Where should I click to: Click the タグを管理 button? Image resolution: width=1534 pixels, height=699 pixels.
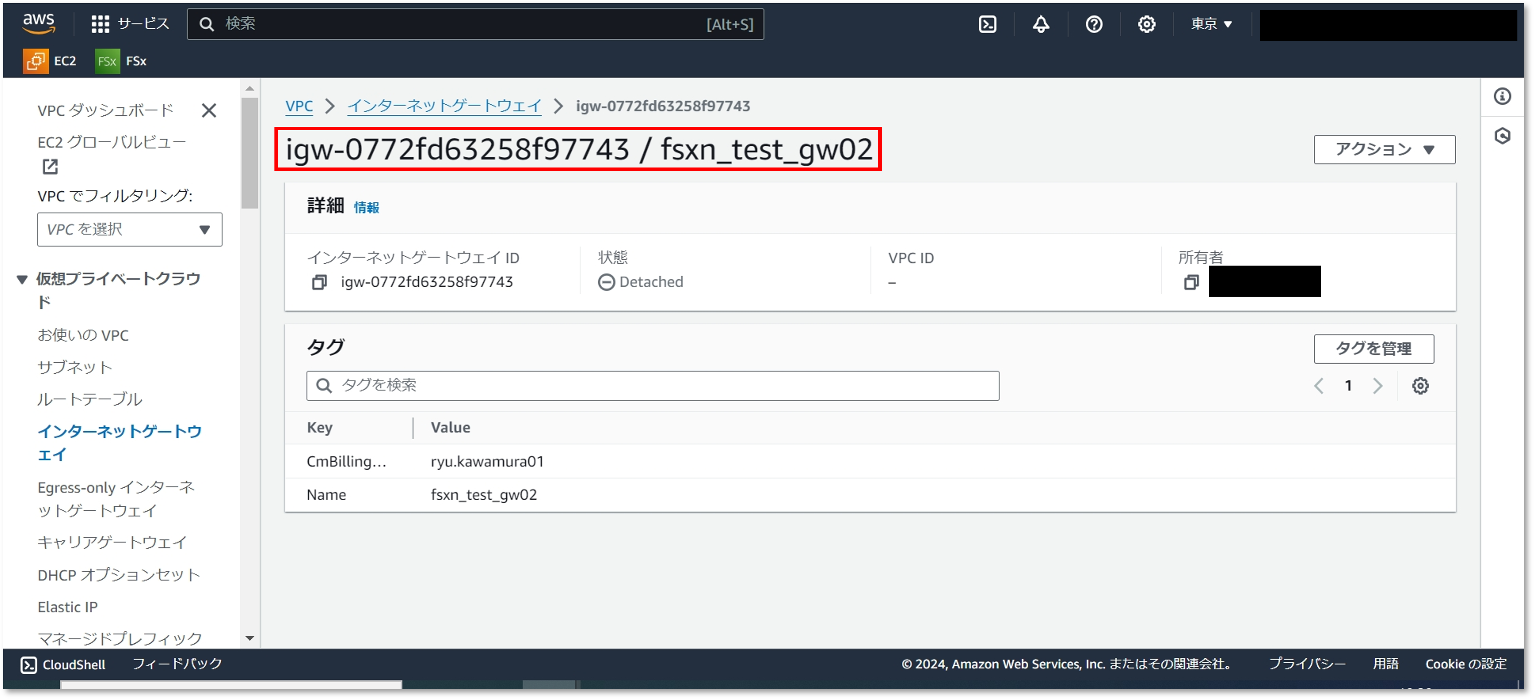pos(1373,348)
